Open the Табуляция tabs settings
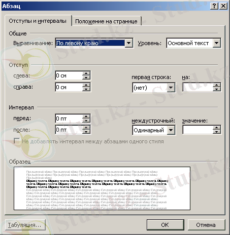 25,225
